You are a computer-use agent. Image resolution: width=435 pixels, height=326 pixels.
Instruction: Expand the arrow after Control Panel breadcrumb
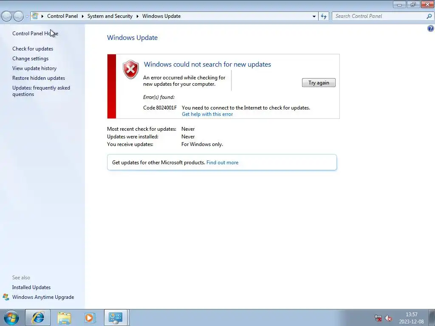pos(83,16)
